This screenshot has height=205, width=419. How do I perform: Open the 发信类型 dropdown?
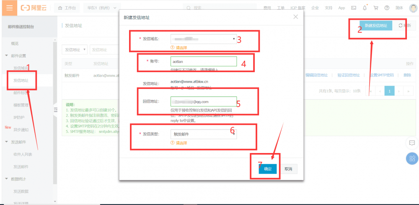[x=203, y=134]
